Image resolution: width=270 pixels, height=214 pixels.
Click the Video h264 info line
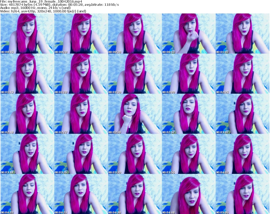click(x=43, y=11)
